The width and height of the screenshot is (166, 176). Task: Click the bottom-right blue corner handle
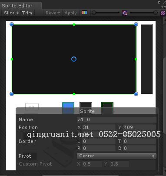136,94
